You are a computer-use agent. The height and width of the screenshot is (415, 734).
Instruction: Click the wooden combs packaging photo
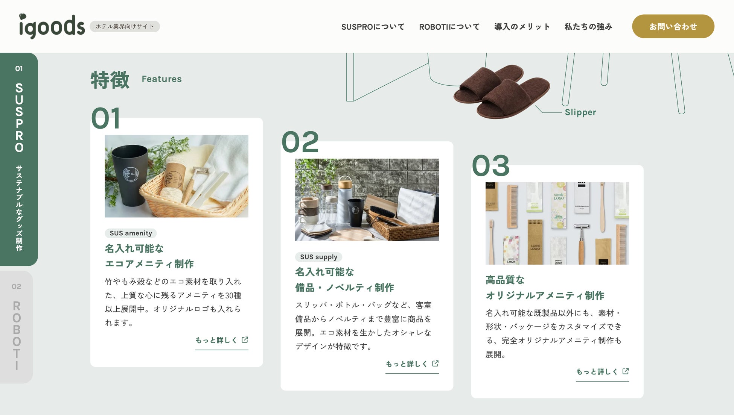click(557, 223)
